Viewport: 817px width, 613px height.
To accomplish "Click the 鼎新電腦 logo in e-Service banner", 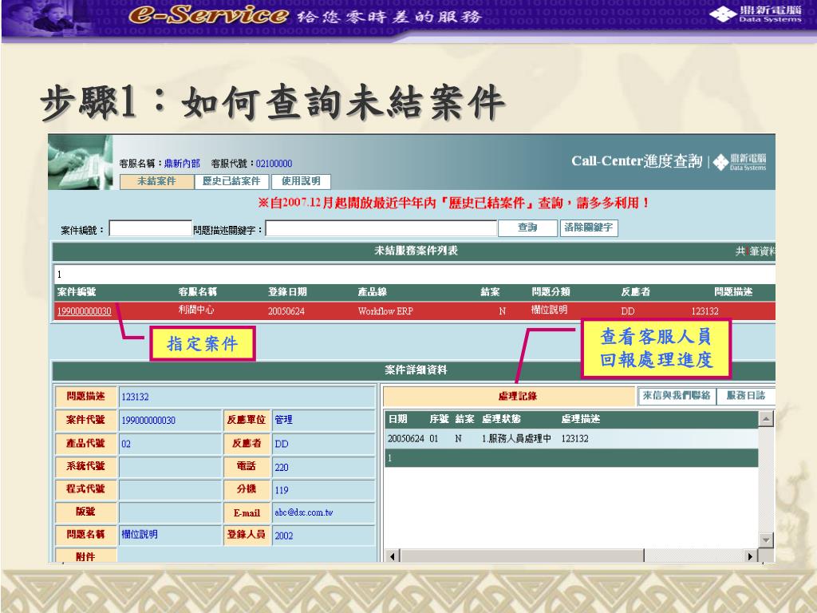I will click(756, 14).
